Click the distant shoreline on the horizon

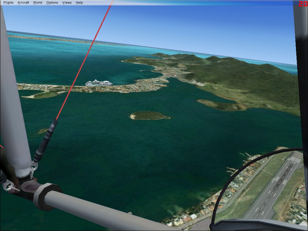[x=60, y=39]
